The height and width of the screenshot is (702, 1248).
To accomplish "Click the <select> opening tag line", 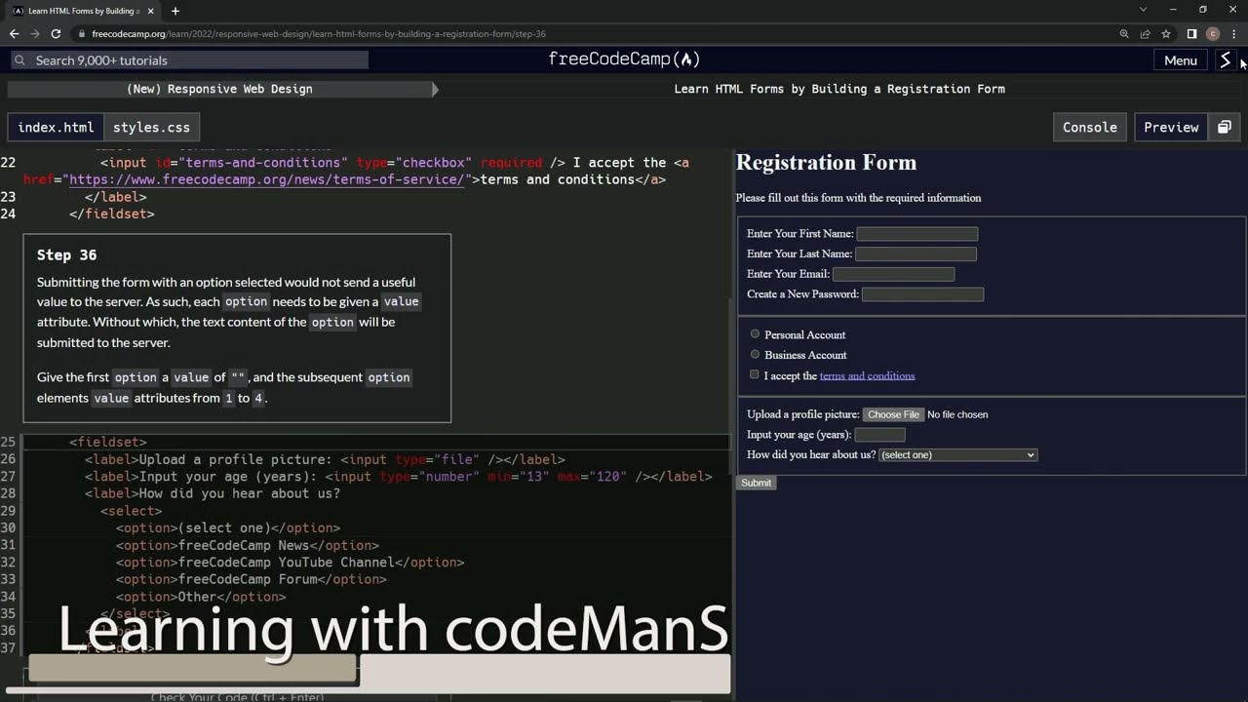I will 132,511.
